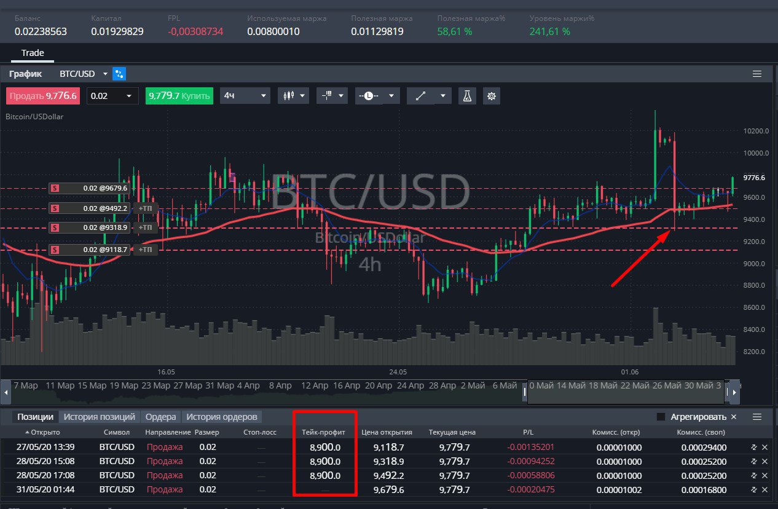Click the Стоп-лосс column header
The image size is (778, 509).
click(x=260, y=432)
